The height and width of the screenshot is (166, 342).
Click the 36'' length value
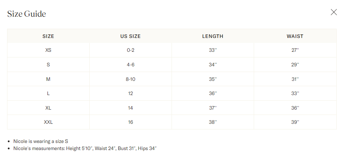click(213, 94)
